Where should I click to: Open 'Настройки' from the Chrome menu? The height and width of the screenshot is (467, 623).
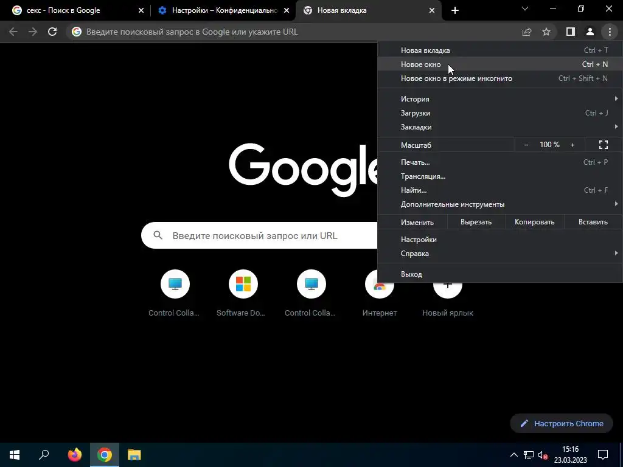[x=500, y=240]
